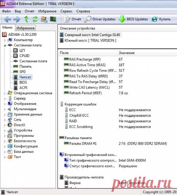177x195 pixels.
Task: Select the ACPI chip icon
Action: pyautogui.click(x=16, y=88)
